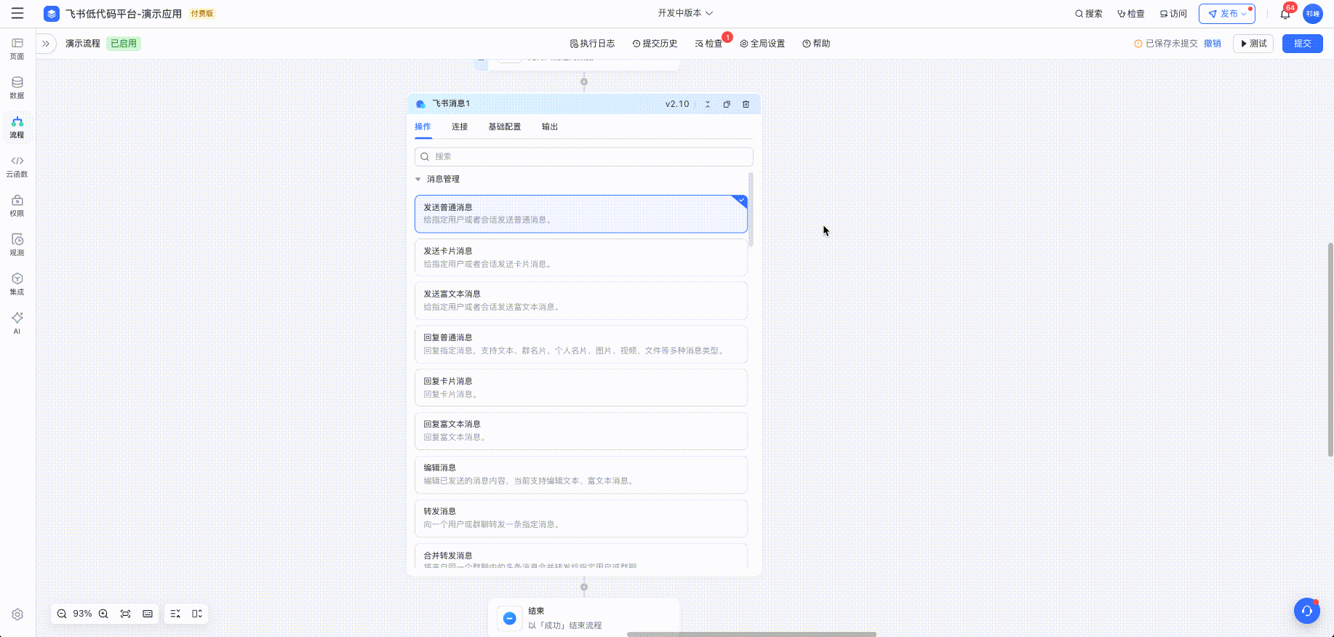The height and width of the screenshot is (637, 1334).
Task: Pick the 转发消息 action option
Action: pyautogui.click(x=580, y=518)
